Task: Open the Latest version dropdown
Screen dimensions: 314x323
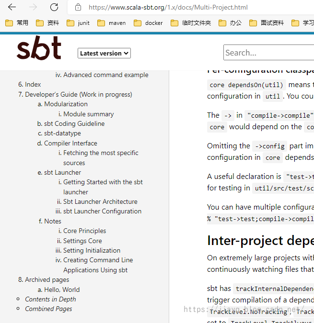Action: 104,53
